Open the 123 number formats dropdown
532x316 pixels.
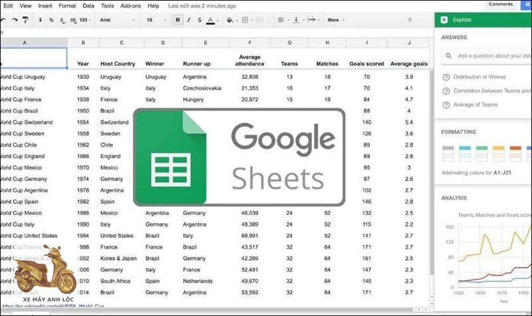click(85, 20)
